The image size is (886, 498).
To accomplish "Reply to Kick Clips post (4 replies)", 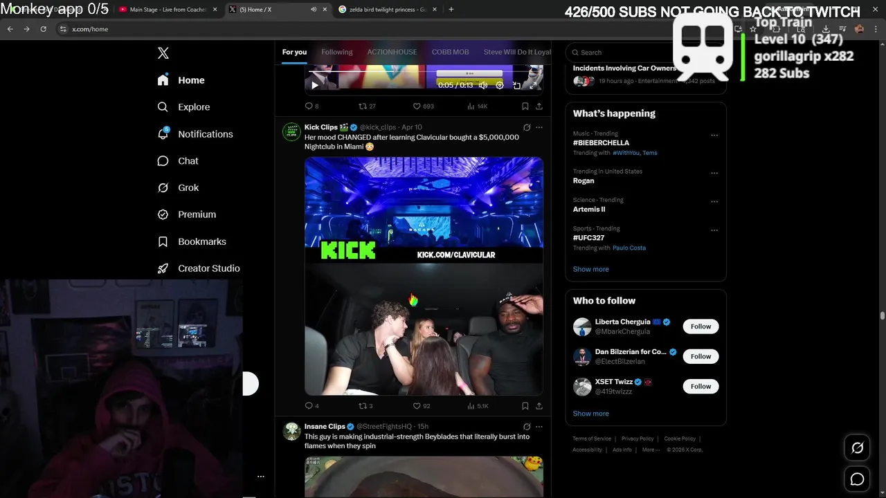I will click(311, 406).
